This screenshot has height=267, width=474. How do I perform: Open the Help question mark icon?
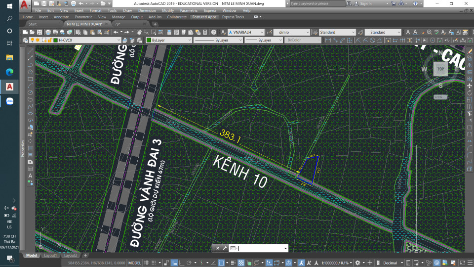[213, 32]
